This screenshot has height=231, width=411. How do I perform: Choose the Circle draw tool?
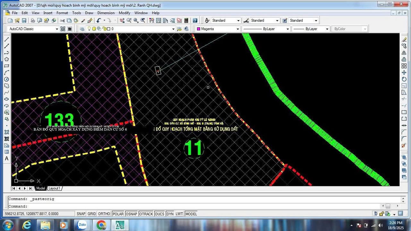tap(6, 79)
